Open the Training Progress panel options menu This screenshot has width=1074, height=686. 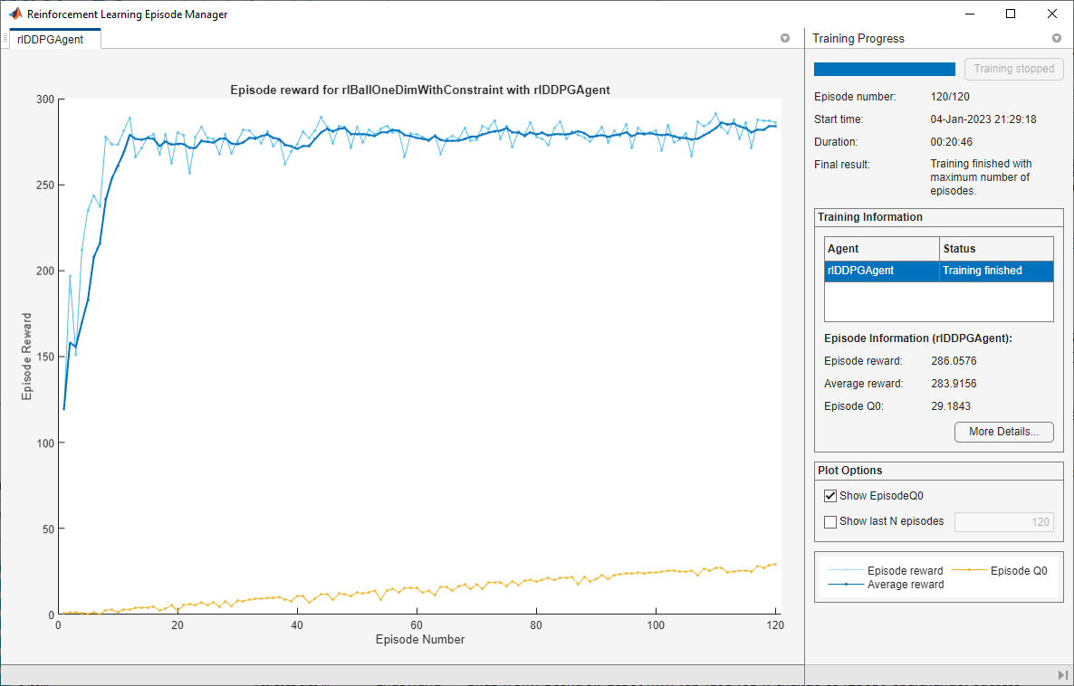(1057, 38)
